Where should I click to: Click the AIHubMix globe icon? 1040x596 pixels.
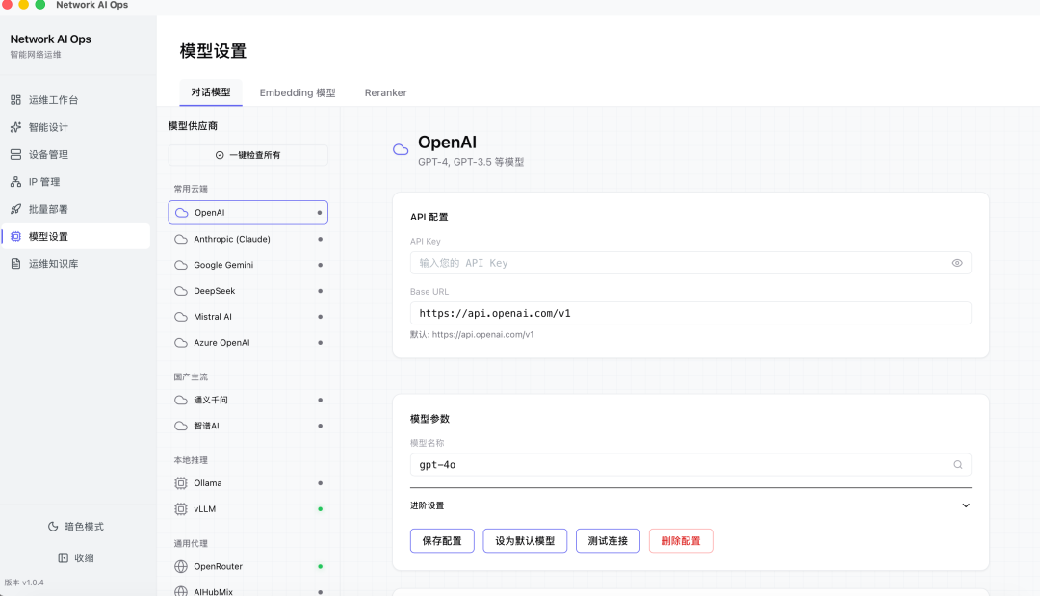tap(181, 591)
